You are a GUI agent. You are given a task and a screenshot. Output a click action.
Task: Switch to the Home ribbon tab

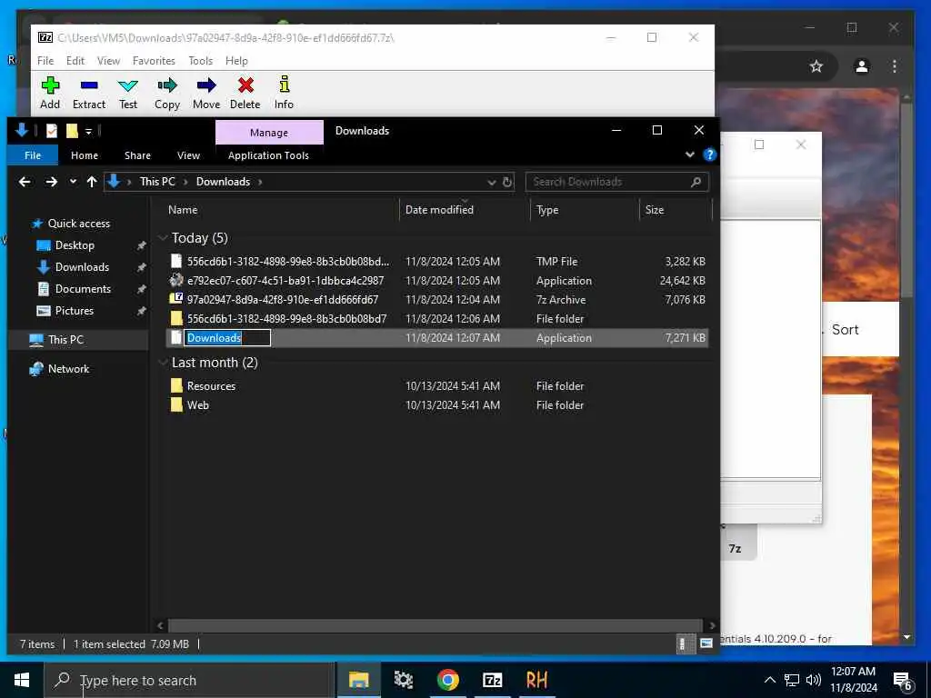85,155
